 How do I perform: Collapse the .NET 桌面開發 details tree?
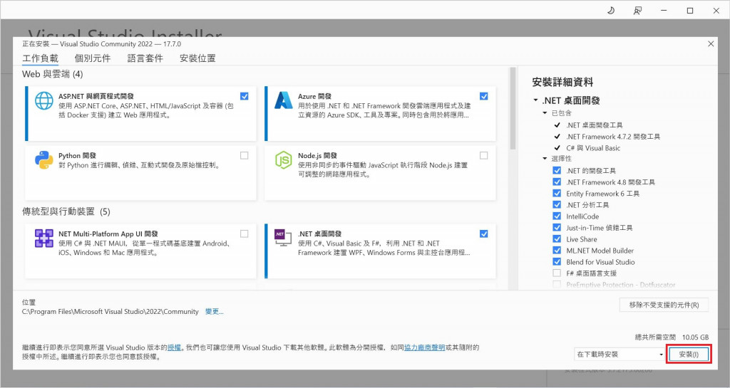click(x=536, y=100)
